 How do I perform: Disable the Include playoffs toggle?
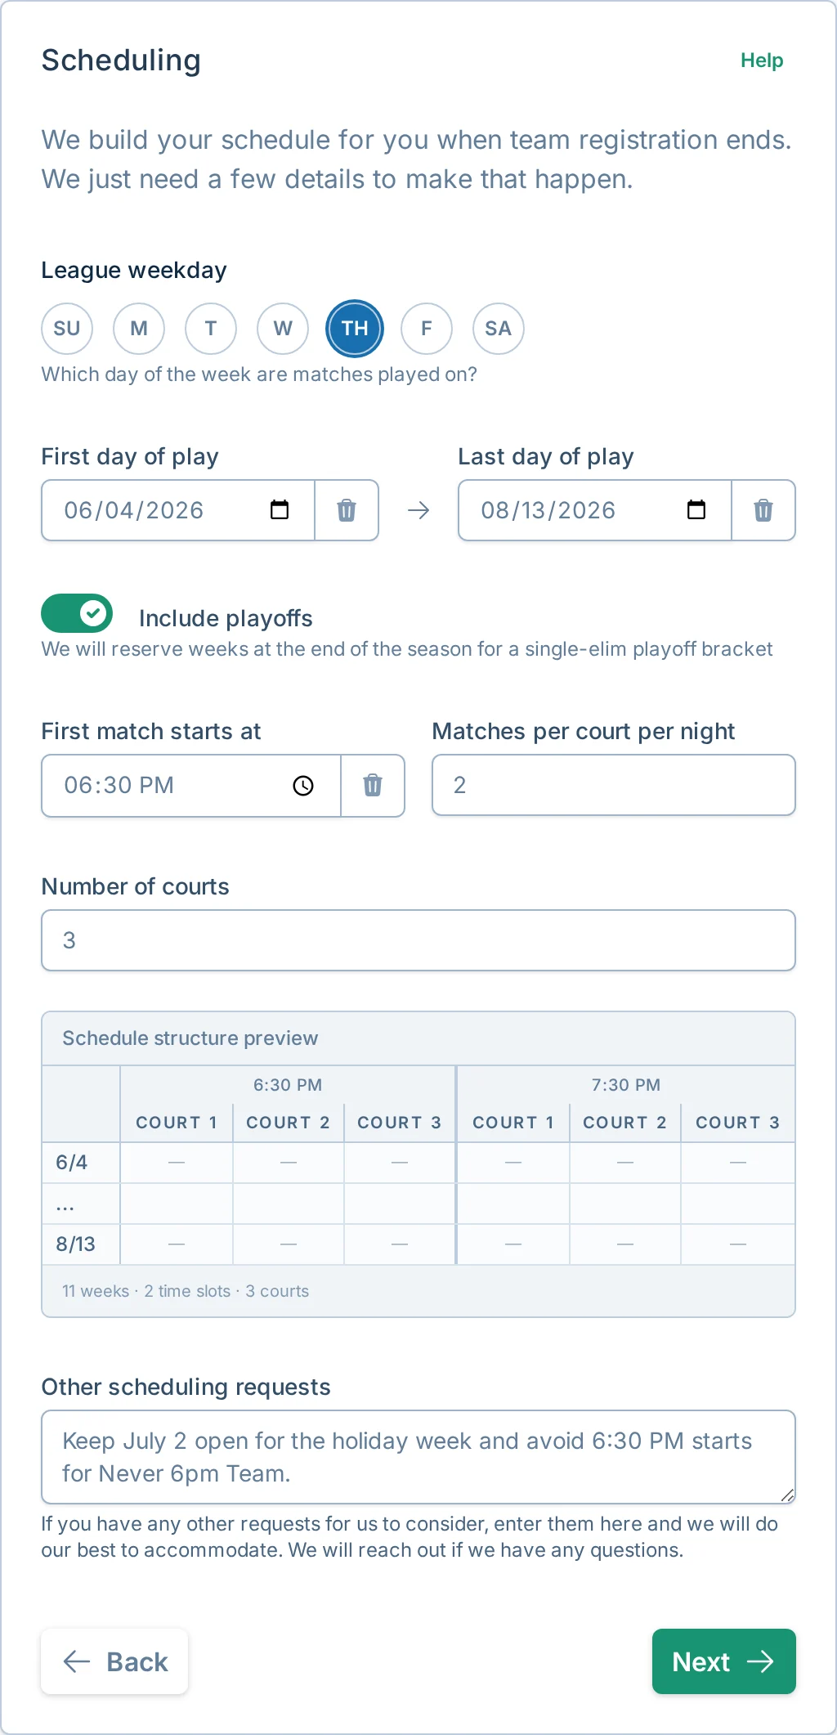pos(76,613)
